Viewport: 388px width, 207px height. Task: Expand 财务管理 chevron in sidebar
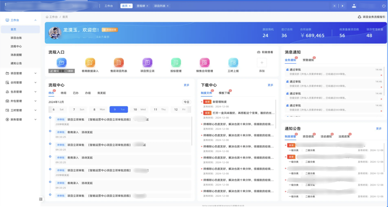(35, 119)
